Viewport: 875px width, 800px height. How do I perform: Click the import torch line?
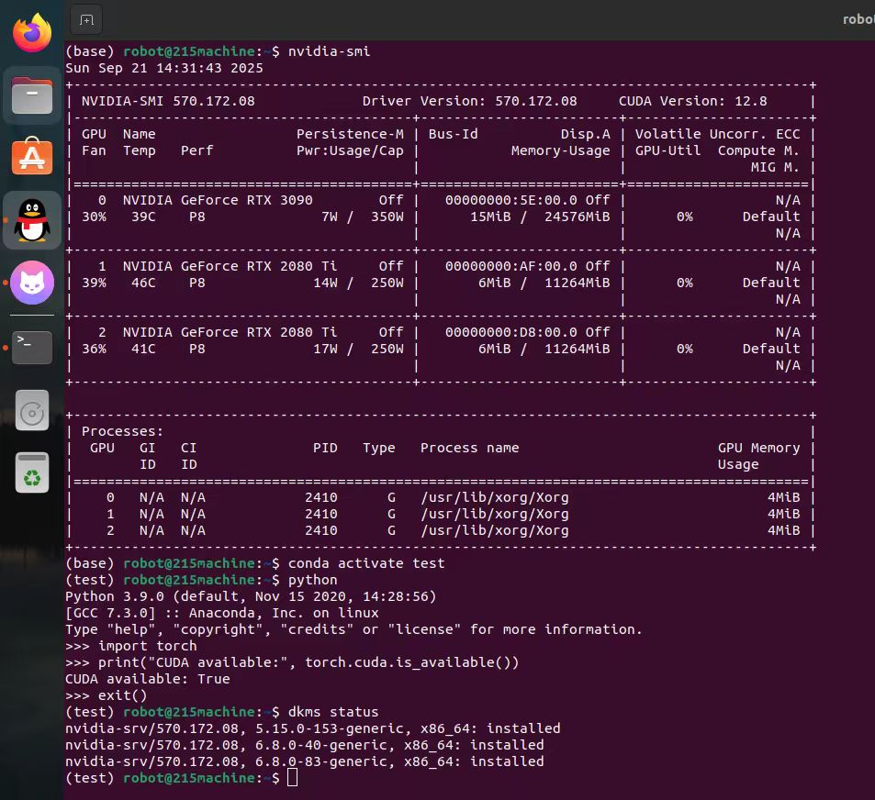[131, 646]
